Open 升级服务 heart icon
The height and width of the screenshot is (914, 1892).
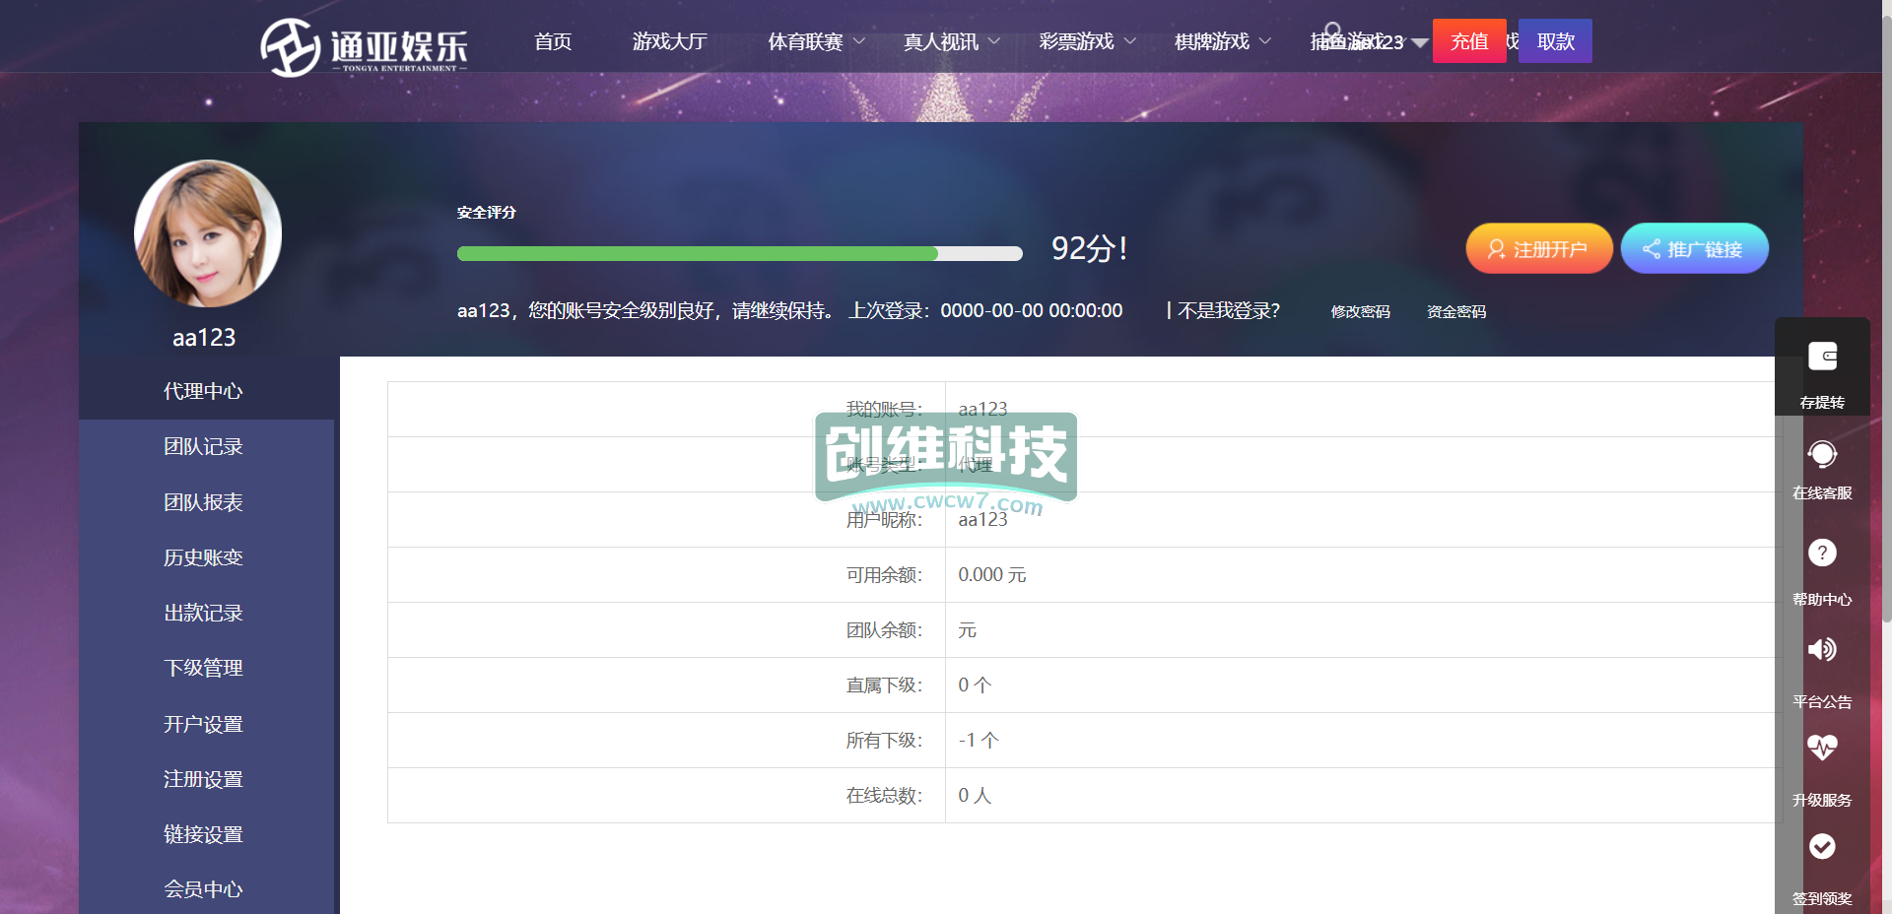[x=1822, y=747]
